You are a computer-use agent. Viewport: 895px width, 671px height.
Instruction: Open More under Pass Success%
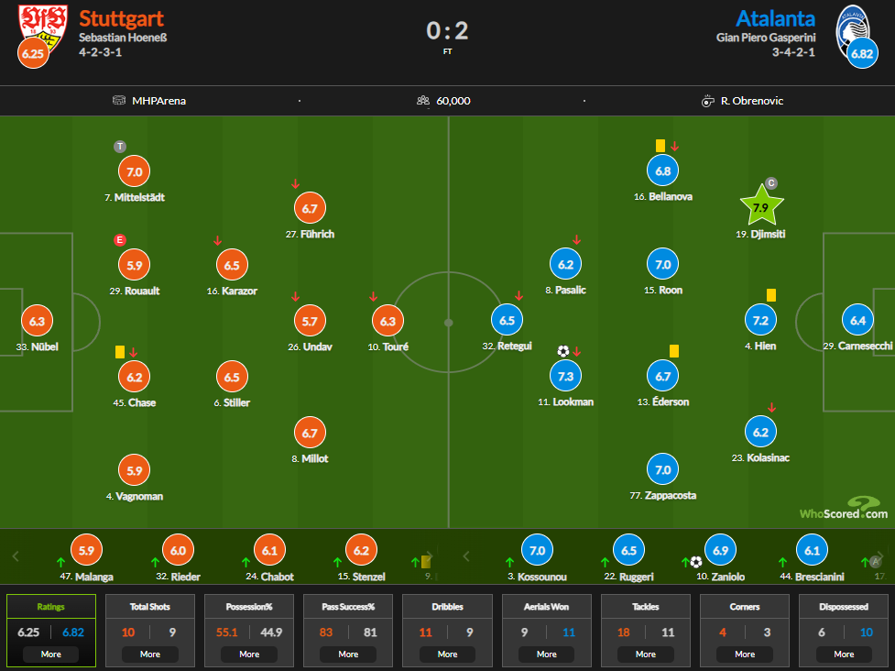pyautogui.click(x=348, y=654)
